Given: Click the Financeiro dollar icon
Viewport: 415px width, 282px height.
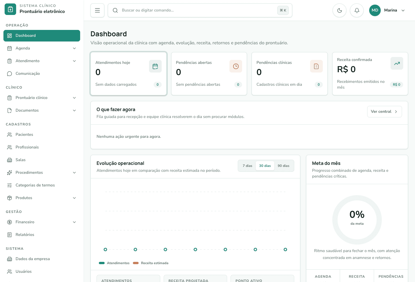Looking at the screenshot, I should pyautogui.click(x=10, y=222).
